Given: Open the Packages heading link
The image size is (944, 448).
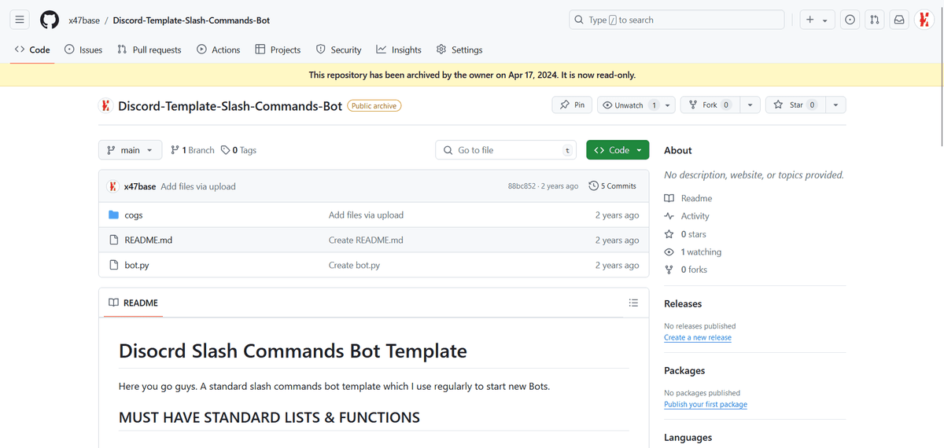Looking at the screenshot, I should tap(684, 370).
